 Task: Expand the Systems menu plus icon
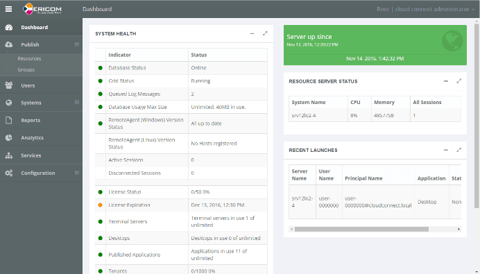(77, 102)
